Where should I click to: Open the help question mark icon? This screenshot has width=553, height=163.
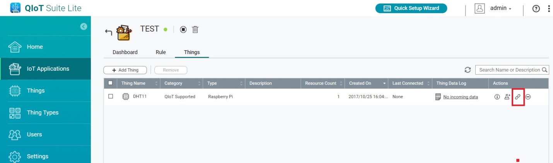(536, 8)
